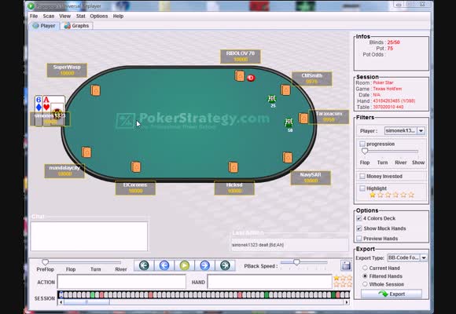This screenshot has width=456, height=314.
Task: Click the six of diamonds card
Action: click(x=39, y=104)
